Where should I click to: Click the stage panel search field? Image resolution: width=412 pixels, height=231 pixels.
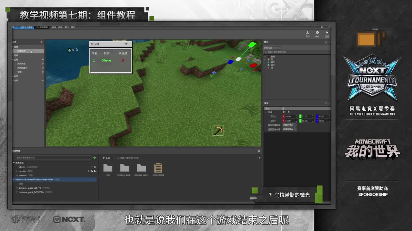coord(296,52)
